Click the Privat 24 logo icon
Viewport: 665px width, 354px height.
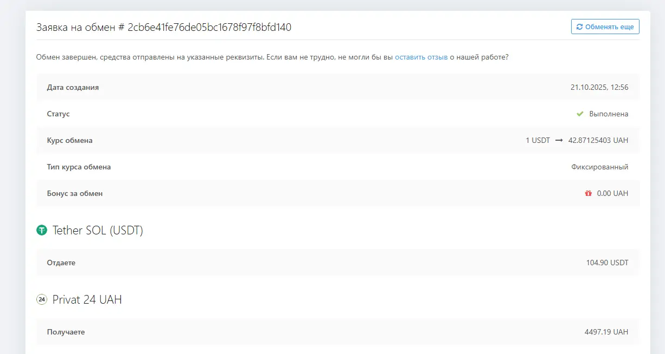42,299
